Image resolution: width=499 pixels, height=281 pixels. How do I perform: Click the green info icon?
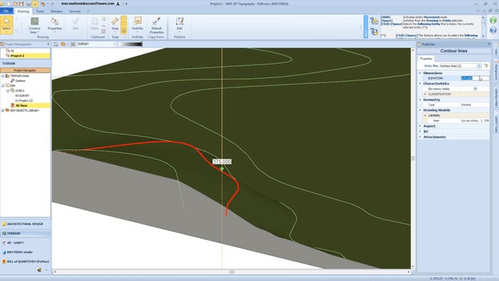(493, 21)
